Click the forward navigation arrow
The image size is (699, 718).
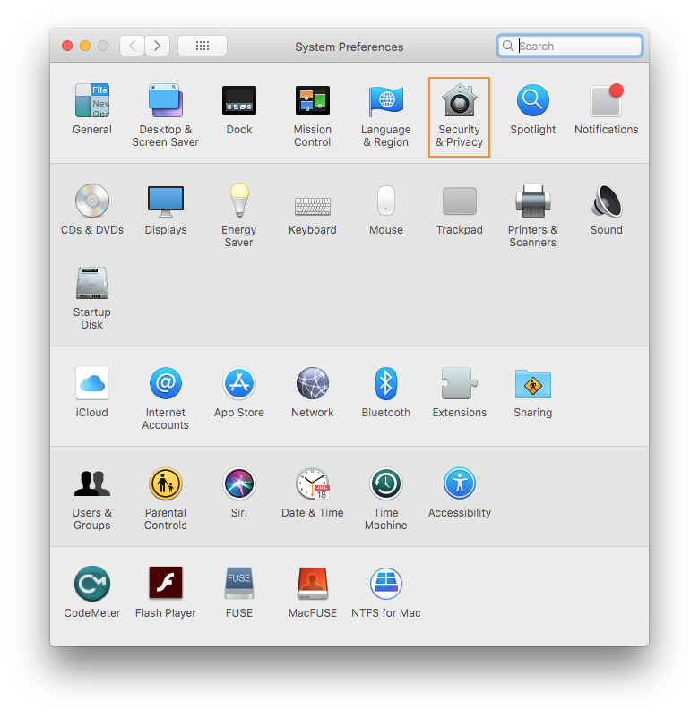pos(157,46)
